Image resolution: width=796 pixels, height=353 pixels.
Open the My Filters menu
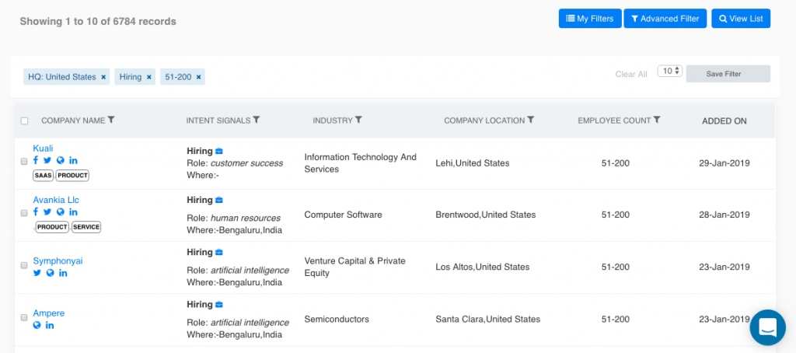click(x=590, y=19)
